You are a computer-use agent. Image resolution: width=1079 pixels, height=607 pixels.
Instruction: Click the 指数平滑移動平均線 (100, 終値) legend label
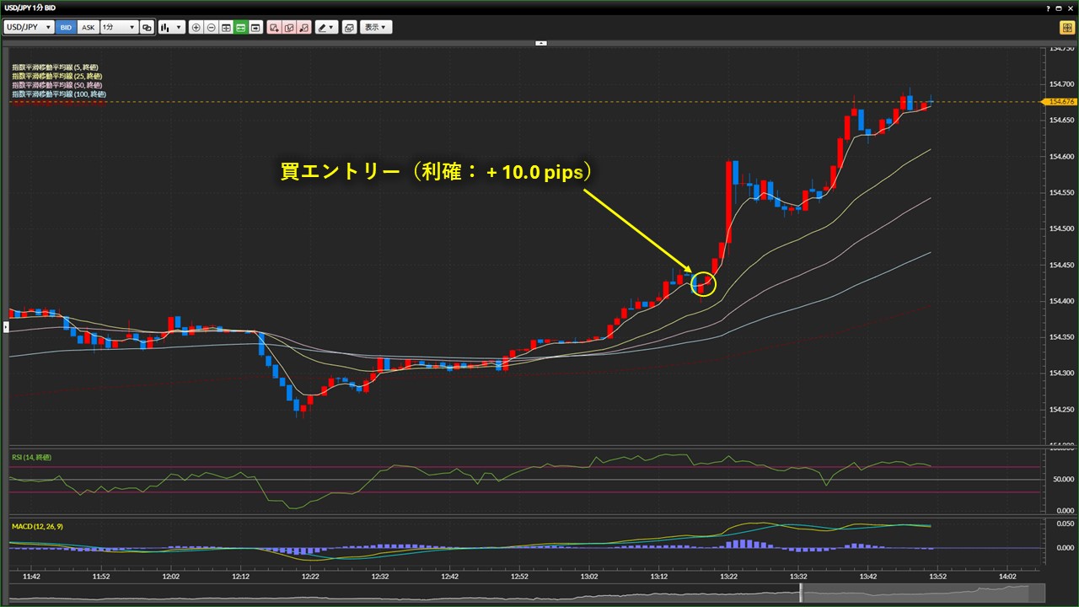58,94
